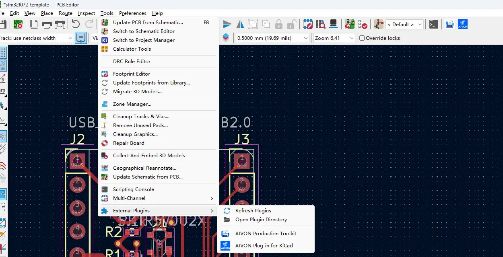Screen dimensions: 503x257
Task: Click the Mirror toolbar icon
Action: pos(240,24)
